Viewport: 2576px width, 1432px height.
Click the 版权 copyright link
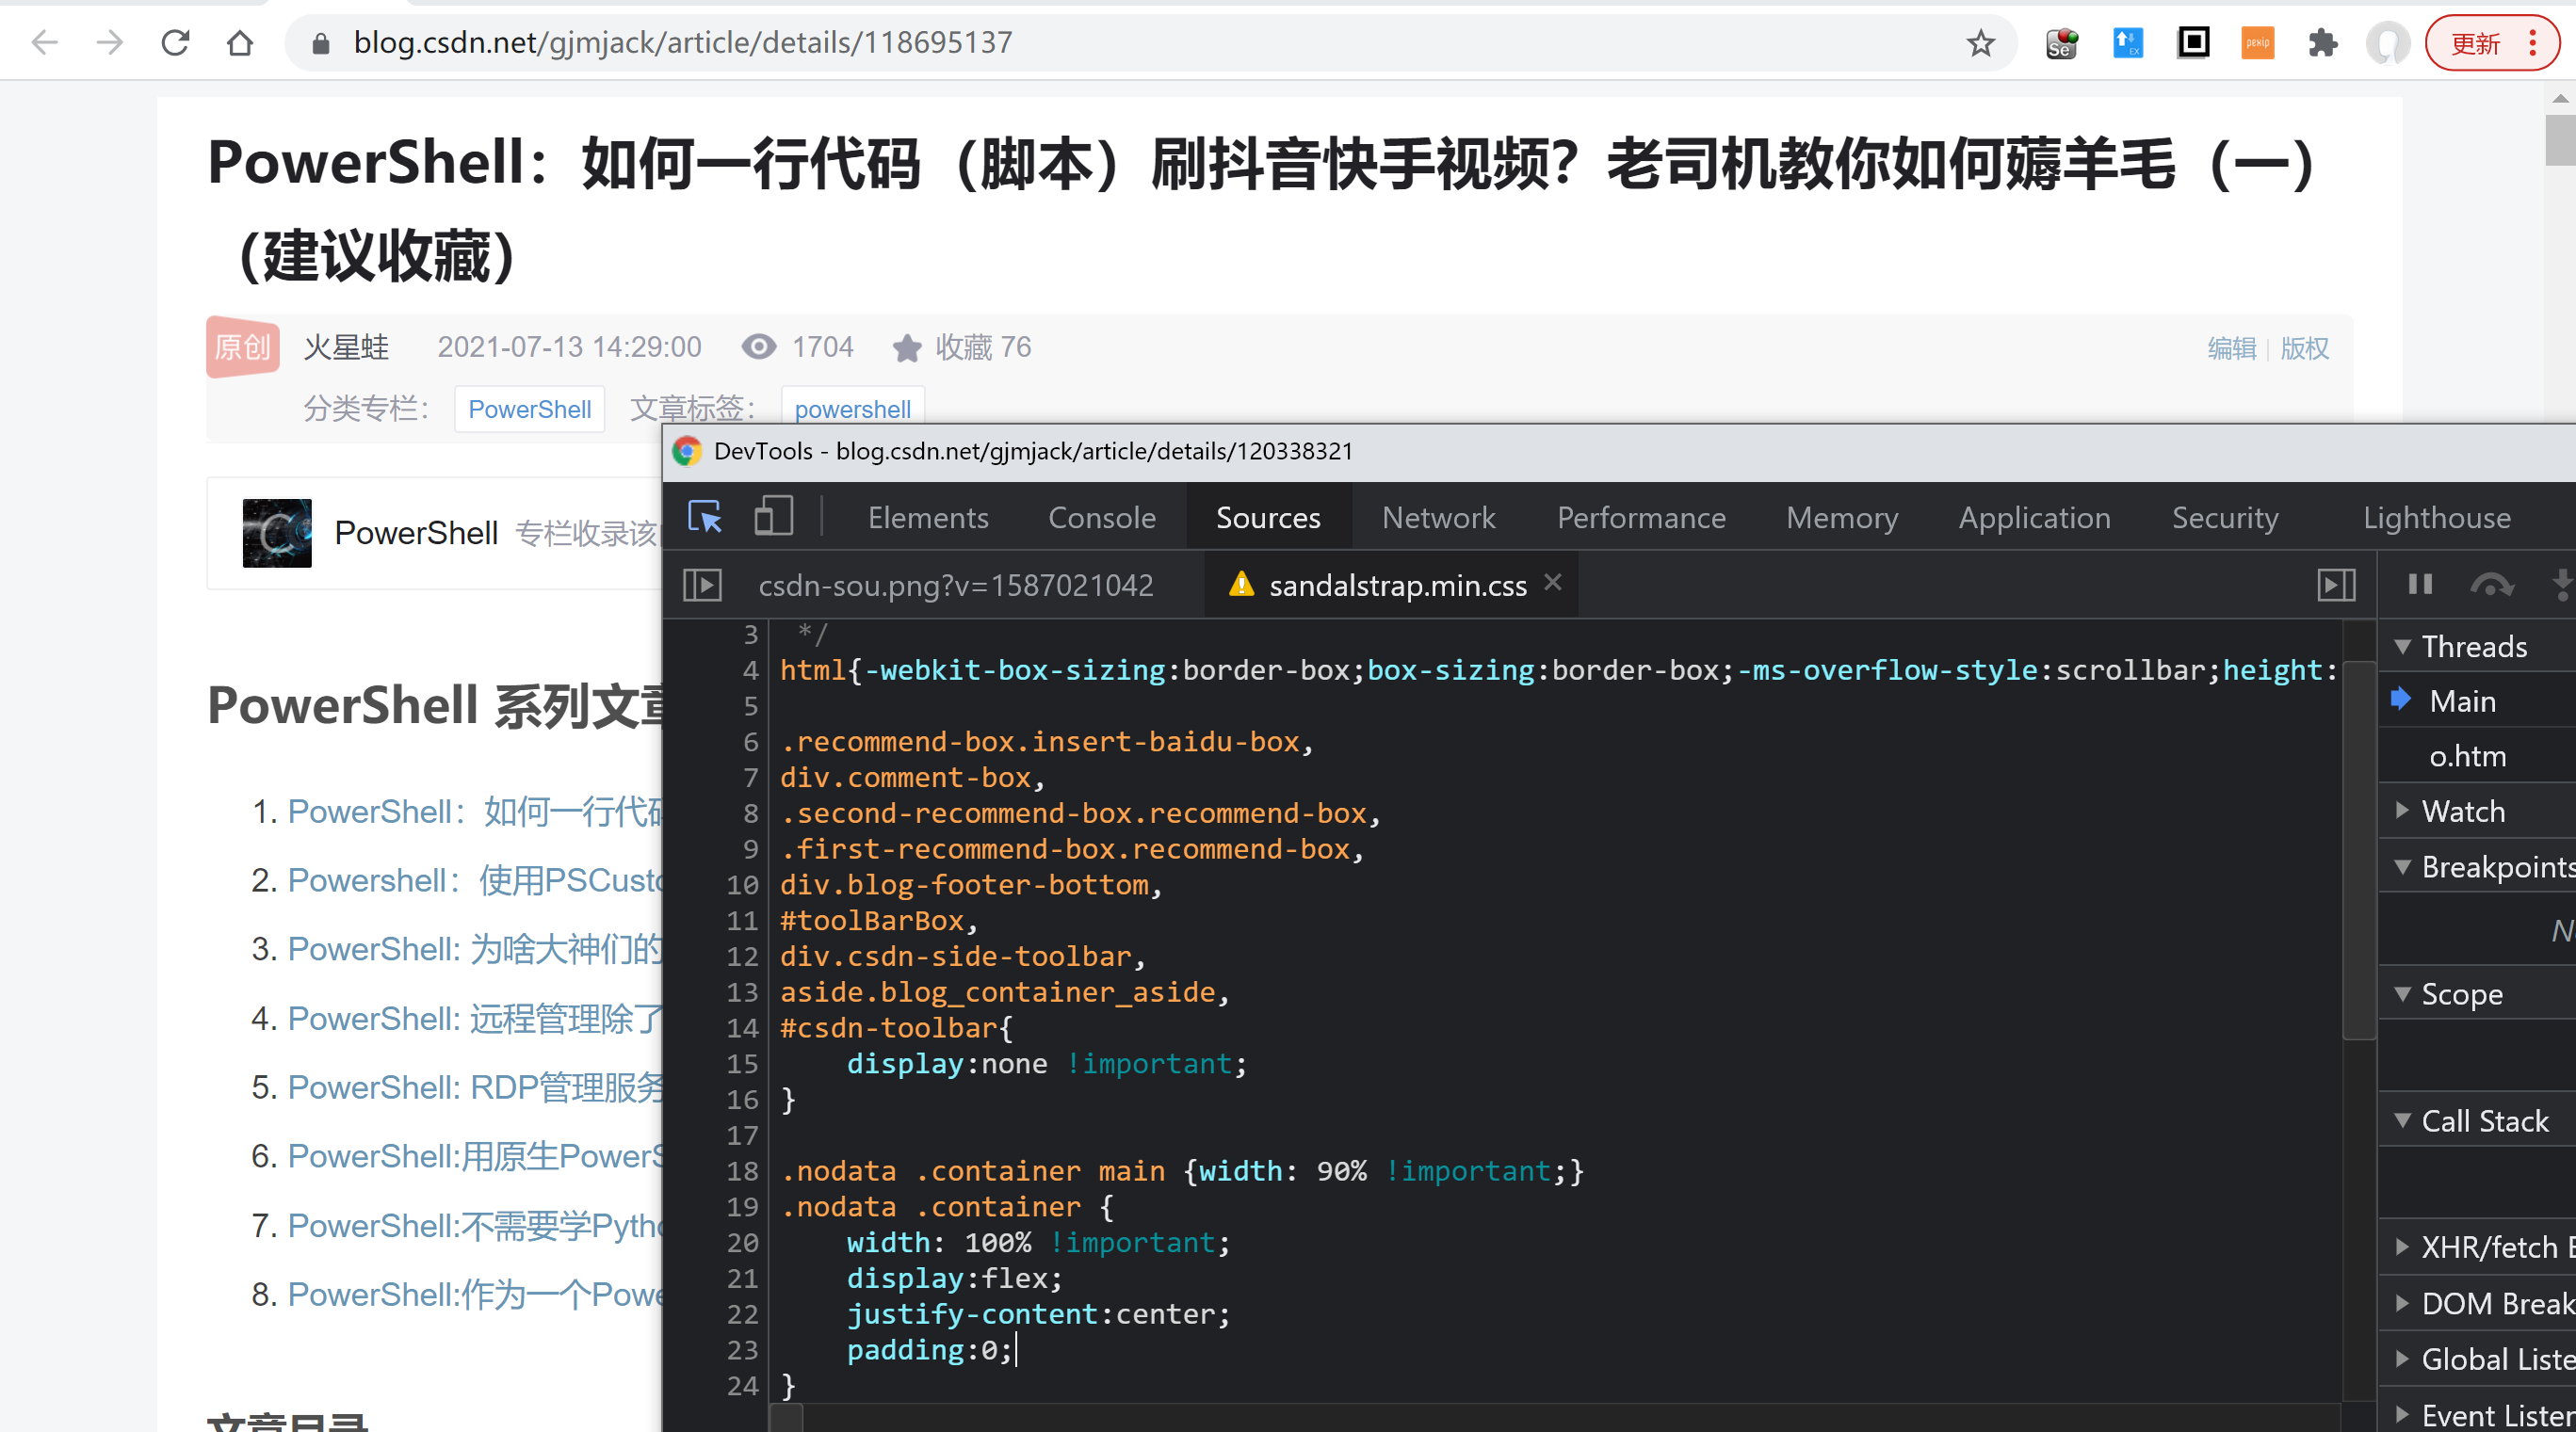[2304, 347]
